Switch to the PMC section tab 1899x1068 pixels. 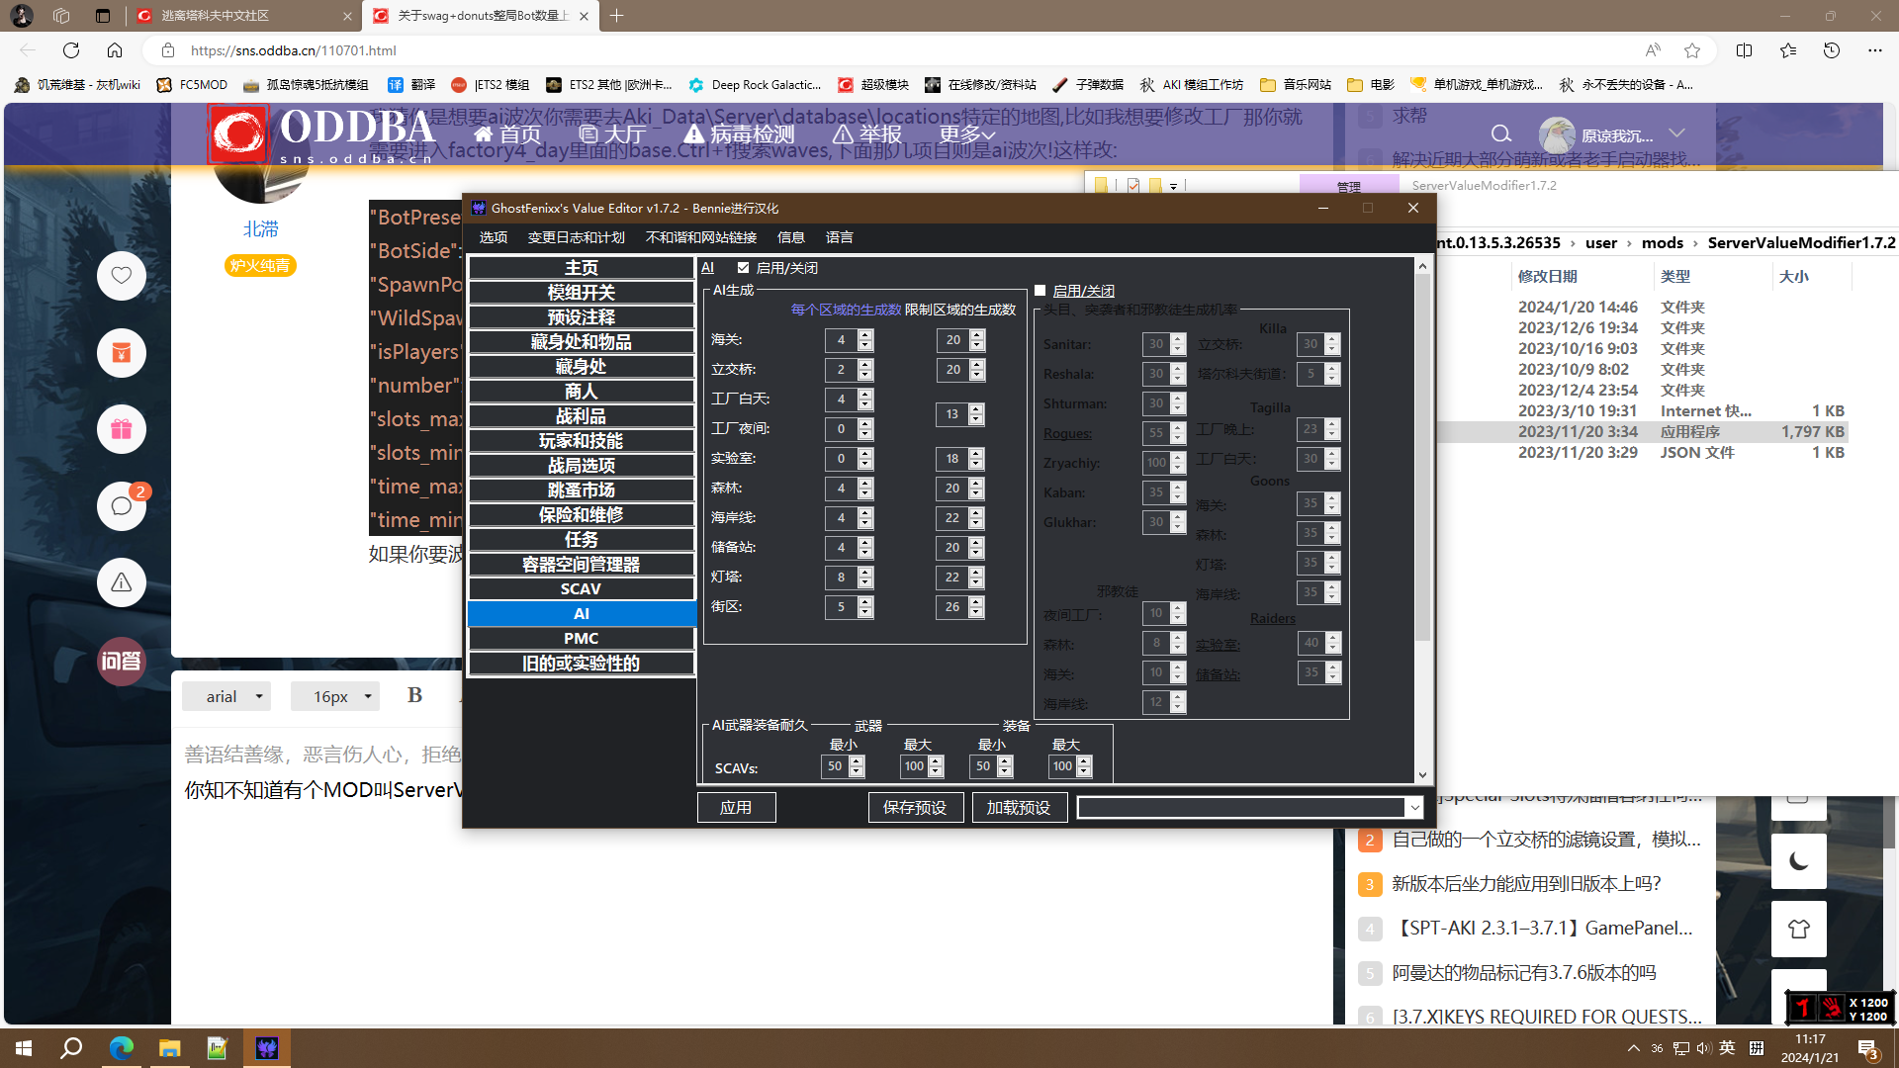(581, 639)
